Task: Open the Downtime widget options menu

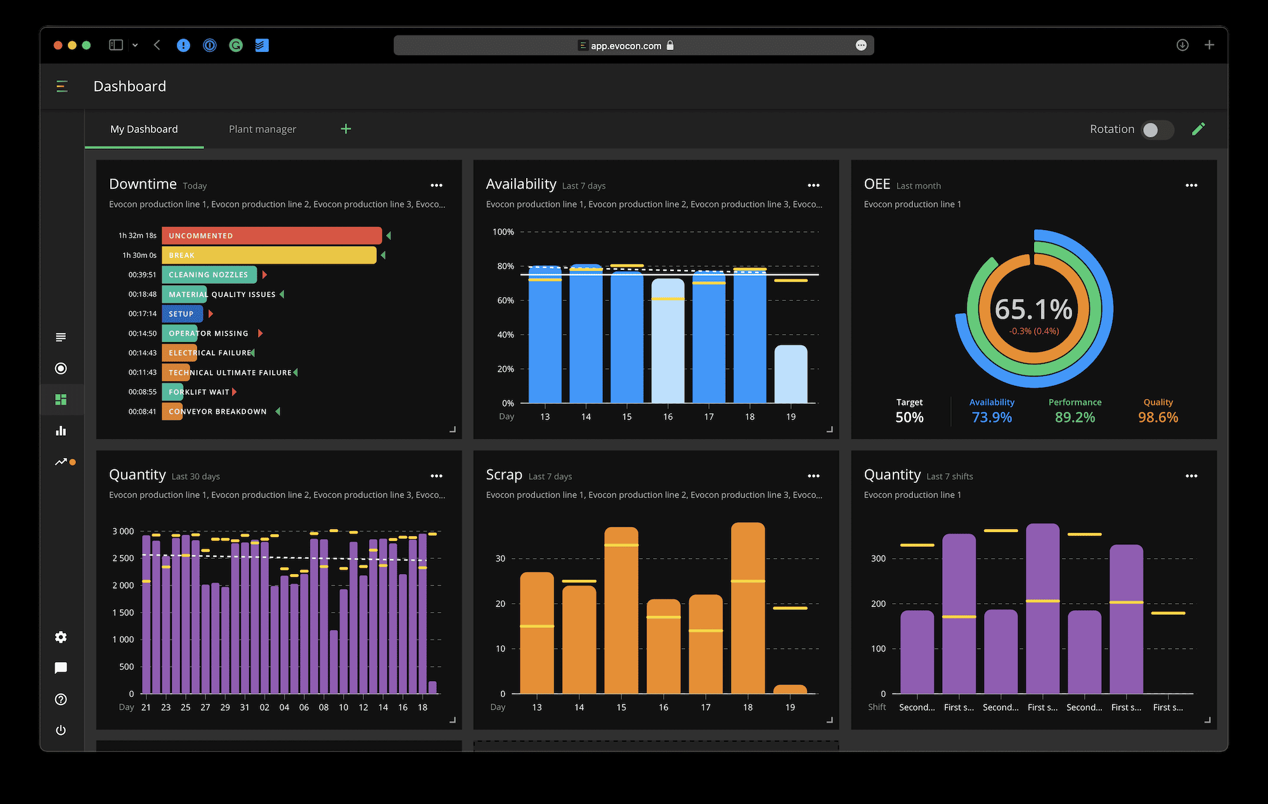Action: pos(437,184)
